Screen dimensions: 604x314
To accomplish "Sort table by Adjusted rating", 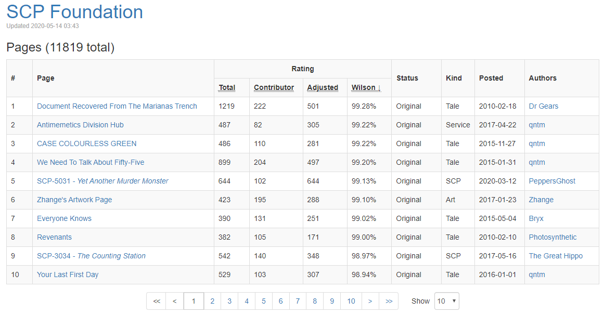I will (x=323, y=88).
